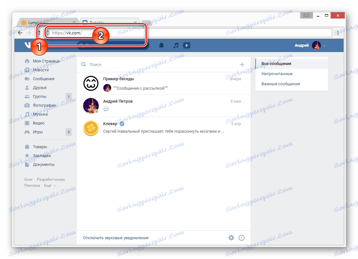This screenshot has width=358, height=259.
Task: Click the Клевер gold coin avatar
Action: tap(91, 128)
